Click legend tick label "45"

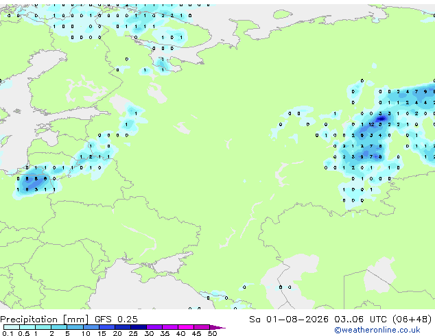tap(196, 333)
